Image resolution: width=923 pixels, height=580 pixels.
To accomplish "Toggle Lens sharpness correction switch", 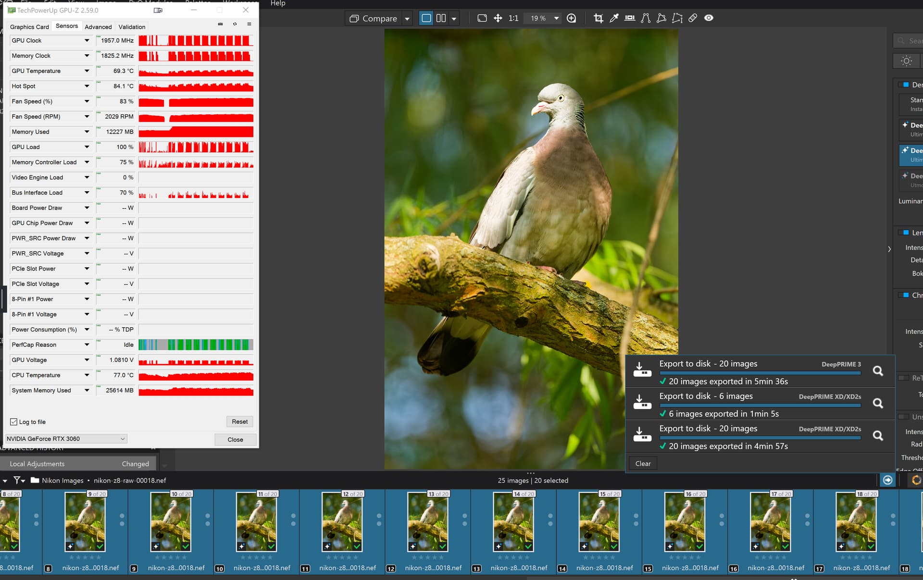I will coord(903,233).
